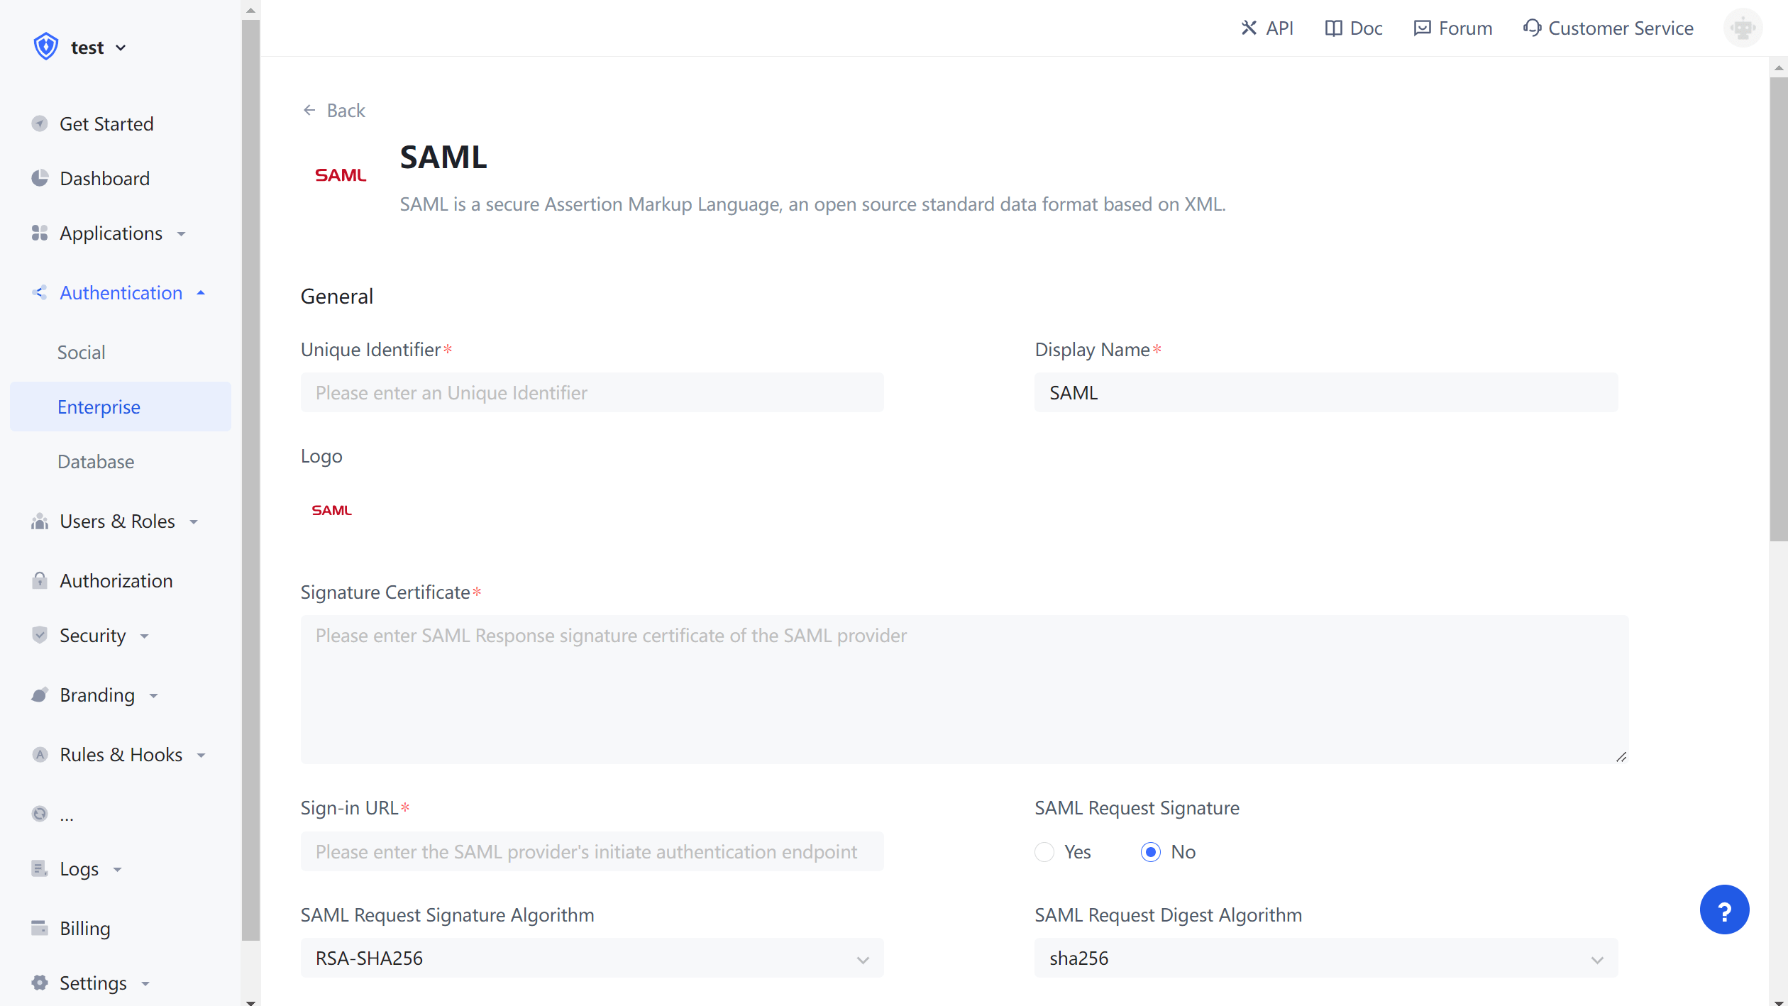Collapse the Authentication menu section
1788x1006 pixels.
[201, 293]
